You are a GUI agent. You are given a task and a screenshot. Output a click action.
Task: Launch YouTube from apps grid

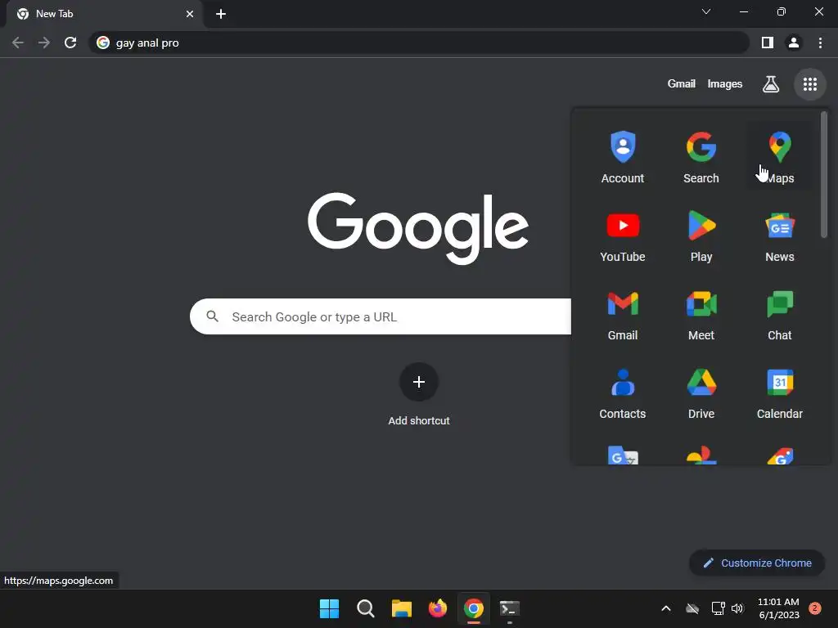click(623, 235)
